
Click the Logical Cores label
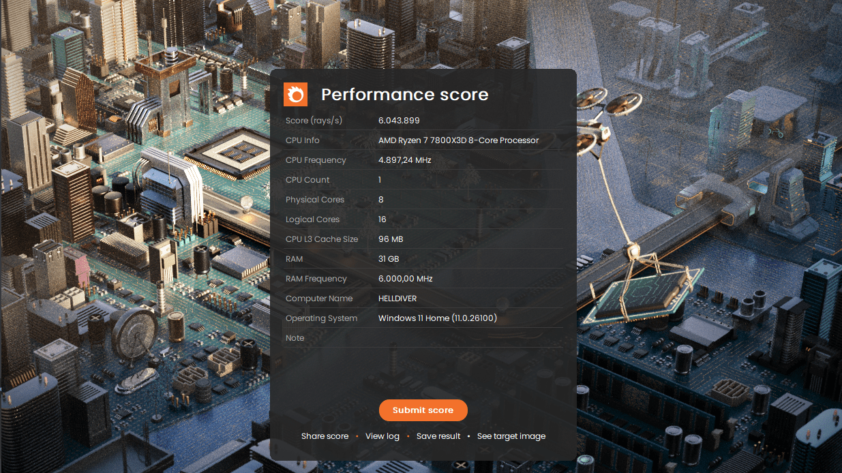click(313, 219)
